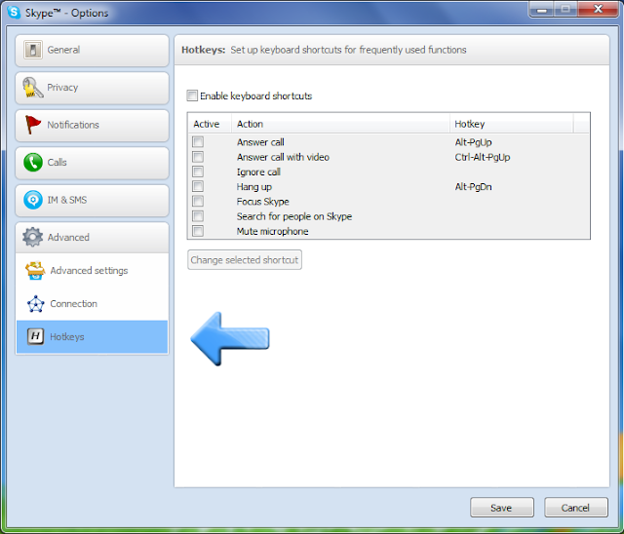Select the Hotkeys subsection
Image resolution: width=624 pixels, height=534 pixels.
[92, 337]
